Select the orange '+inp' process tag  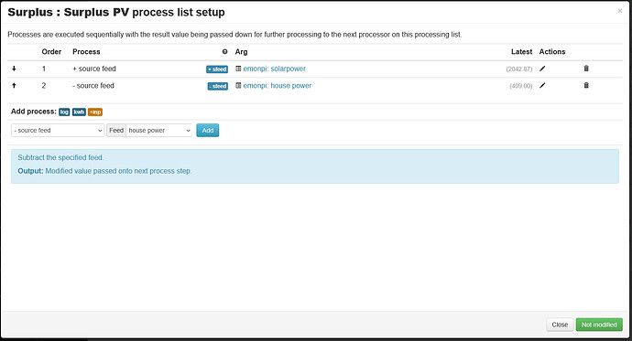click(x=95, y=112)
